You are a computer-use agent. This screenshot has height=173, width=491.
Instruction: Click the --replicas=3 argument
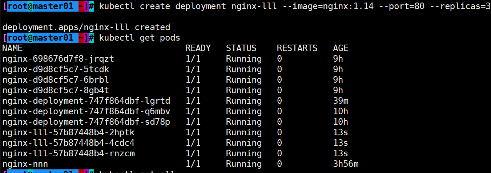click(x=460, y=6)
